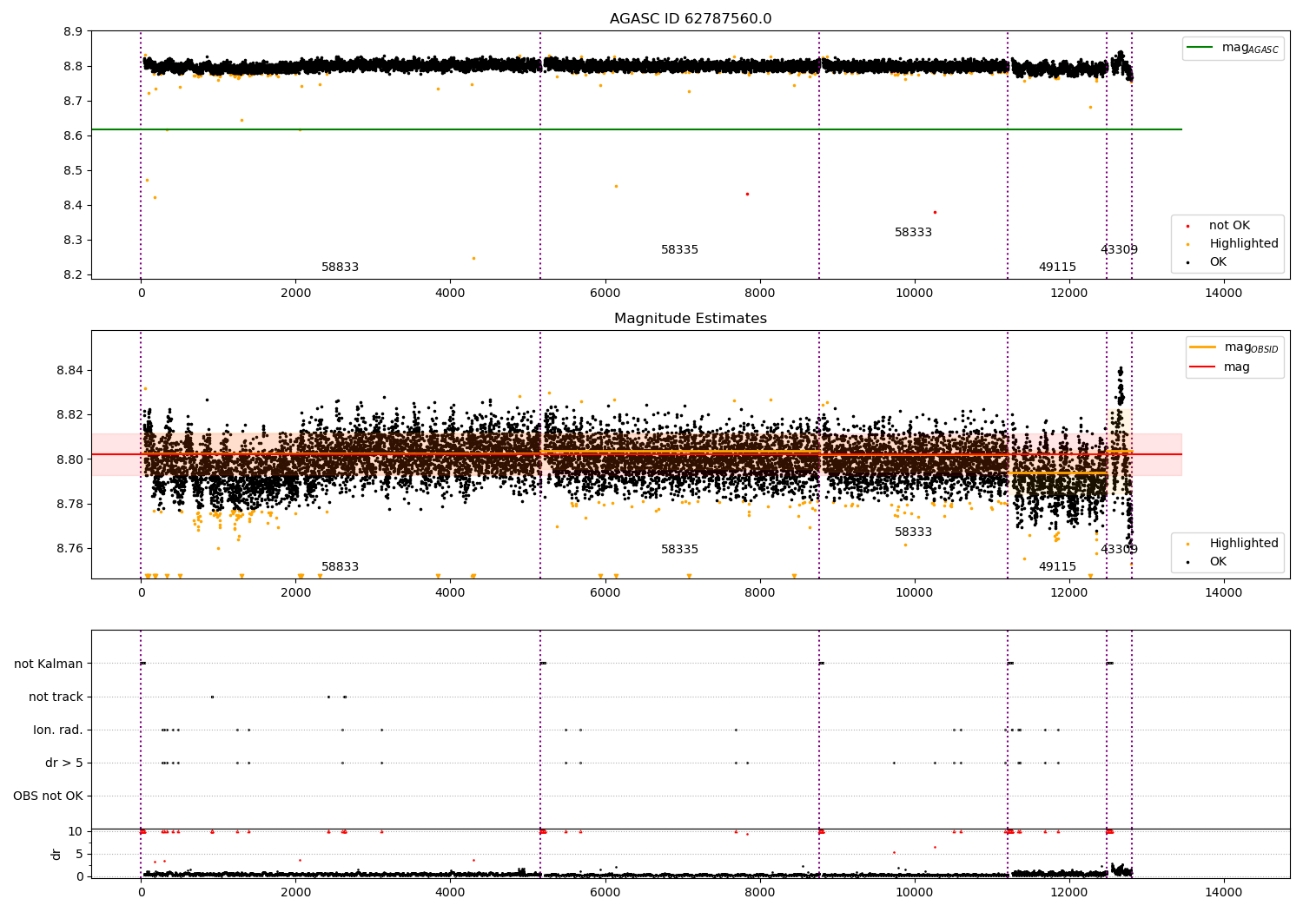Click obsid label 58833 in the top plot

click(x=340, y=268)
